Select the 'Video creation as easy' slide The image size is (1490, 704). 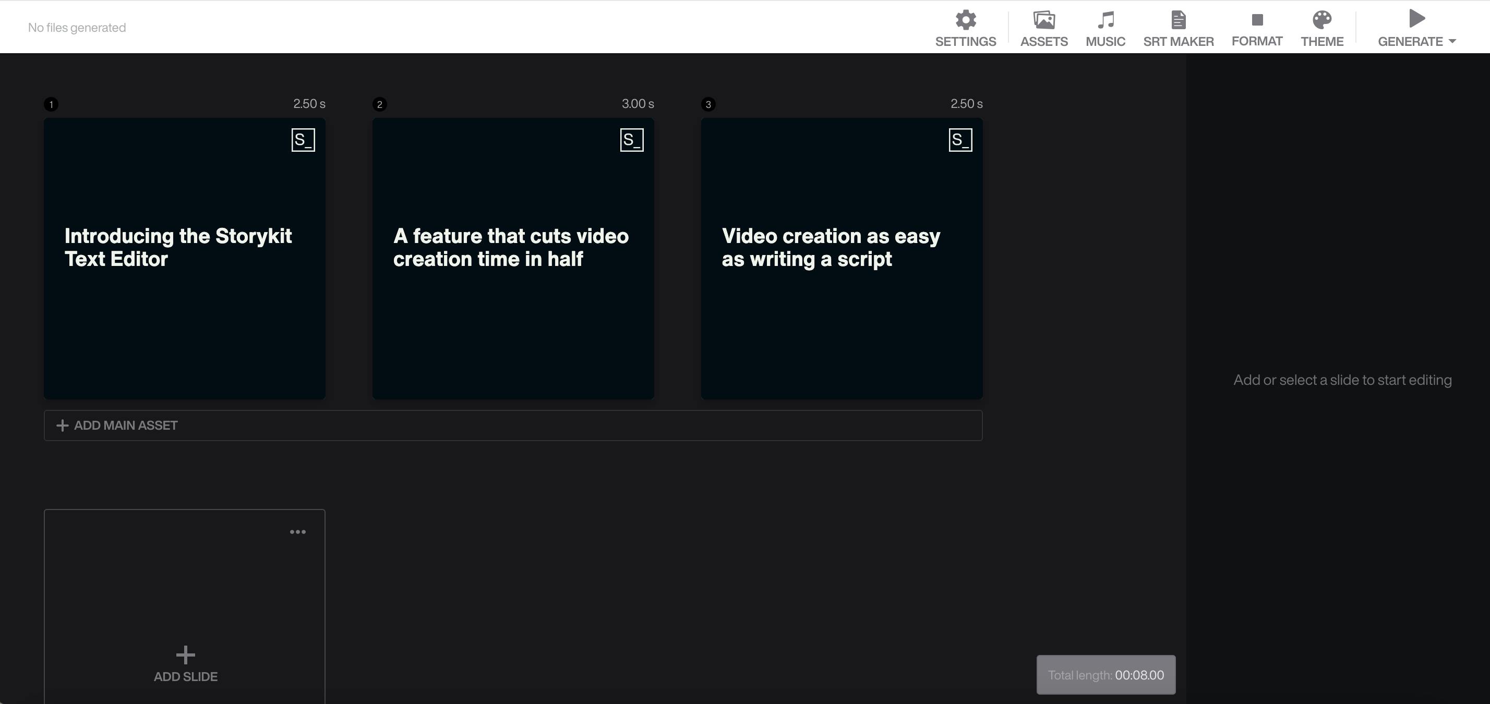point(842,259)
